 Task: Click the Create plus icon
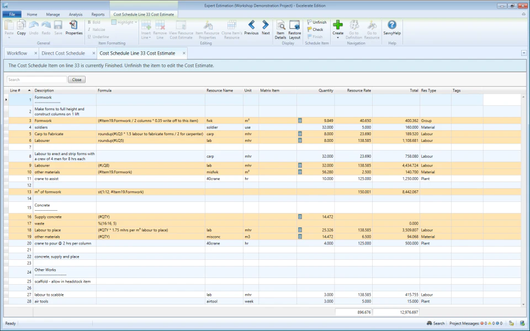pos(337,26)
